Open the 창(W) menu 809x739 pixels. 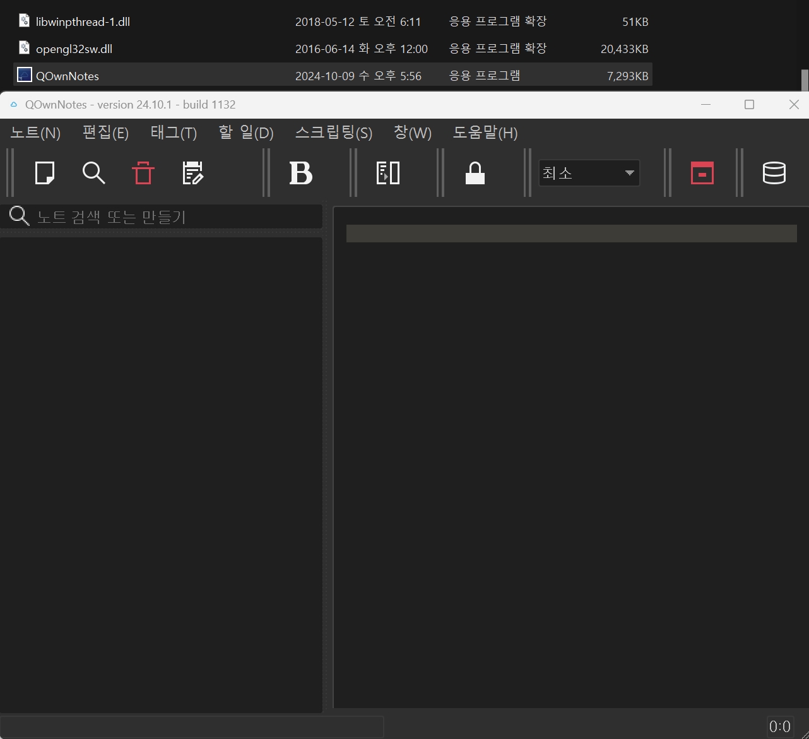(x=413, y=133)
